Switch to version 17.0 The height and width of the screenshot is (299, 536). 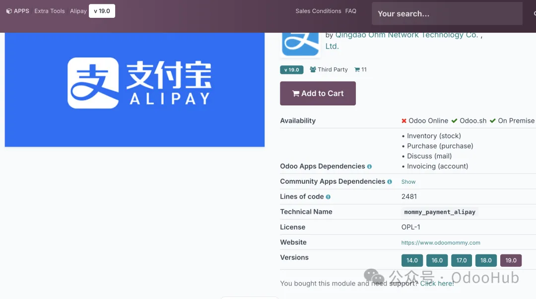pos(462,260)
